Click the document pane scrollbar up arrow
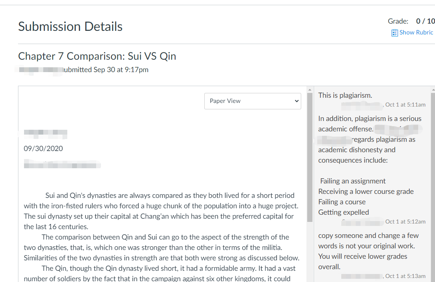Viewport: 435px width, 282px height. pyautogui.click(x=310, y=90)
